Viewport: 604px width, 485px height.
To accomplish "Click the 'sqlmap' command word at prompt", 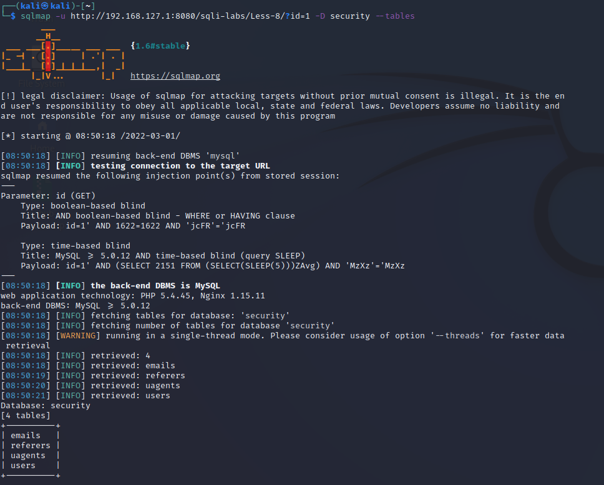I will tap(36, 16).
